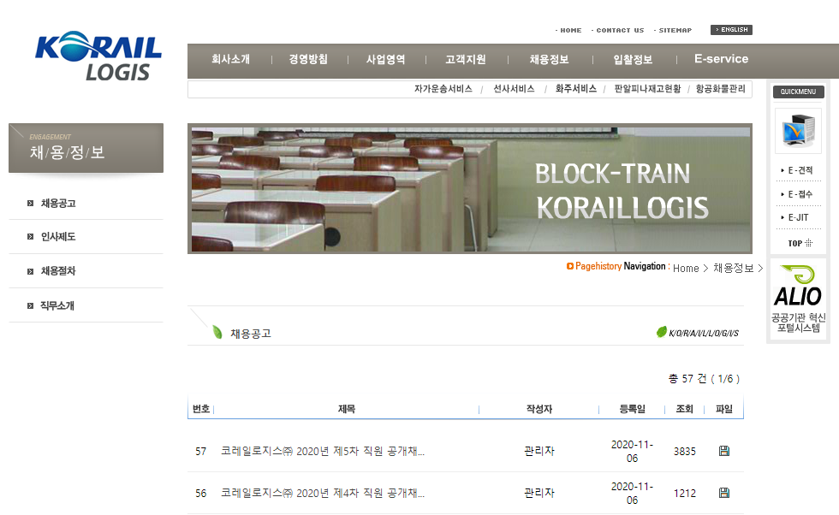Click the total count 총 57 건 text
The image size is (839, 515).
pyautogui.click(x=687, y=379)
